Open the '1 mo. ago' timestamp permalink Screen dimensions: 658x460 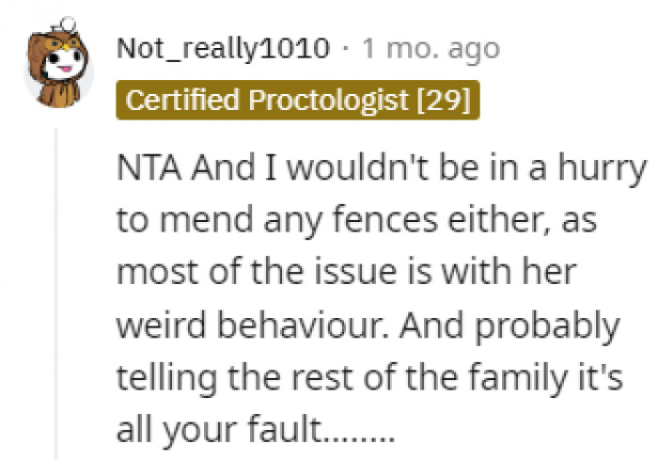pos(431,50)
